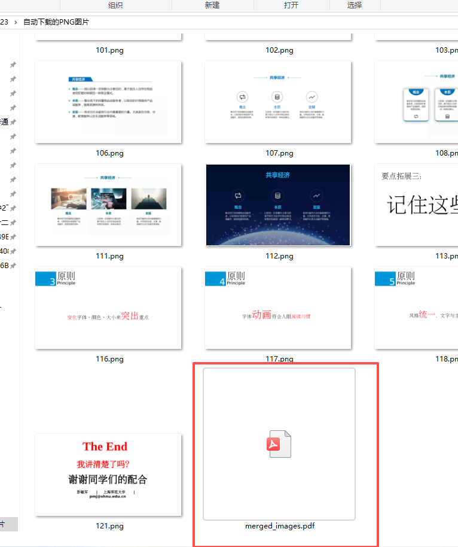Select the 117.png principle 4 thumbnail
458x547 pixels.
(x=278, y=308)
